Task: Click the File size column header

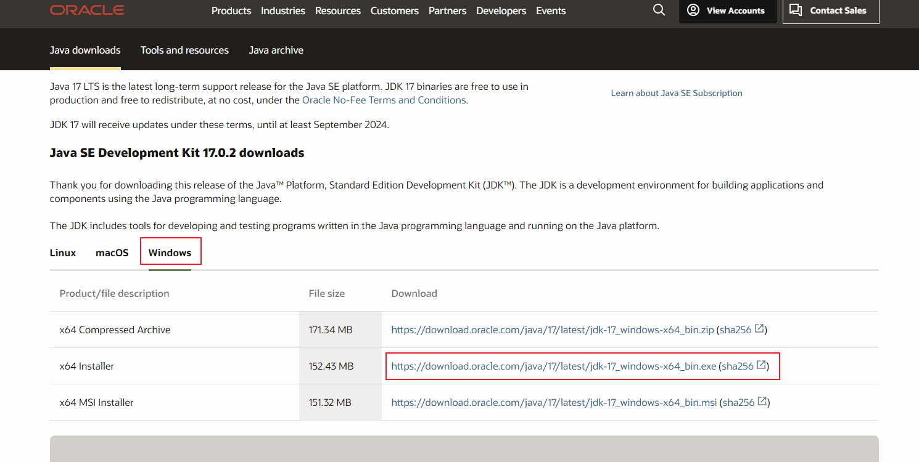Action: pyautogui.click(x=327, y=293)
